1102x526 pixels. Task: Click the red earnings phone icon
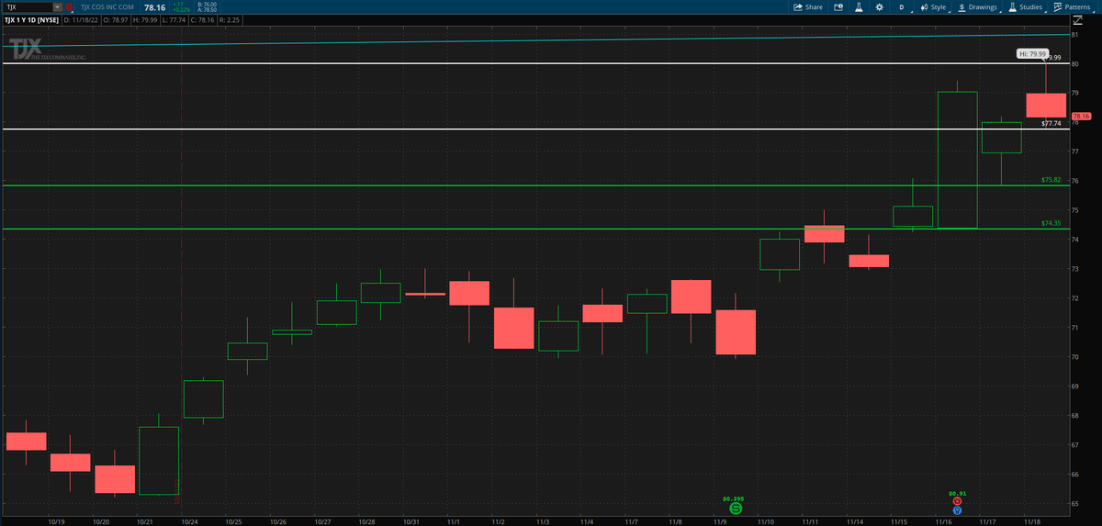pyautogui.click(x=957, y=500)
